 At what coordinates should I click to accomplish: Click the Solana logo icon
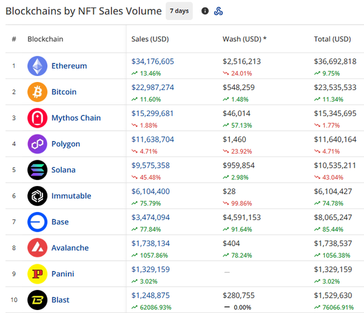[37, 170]
